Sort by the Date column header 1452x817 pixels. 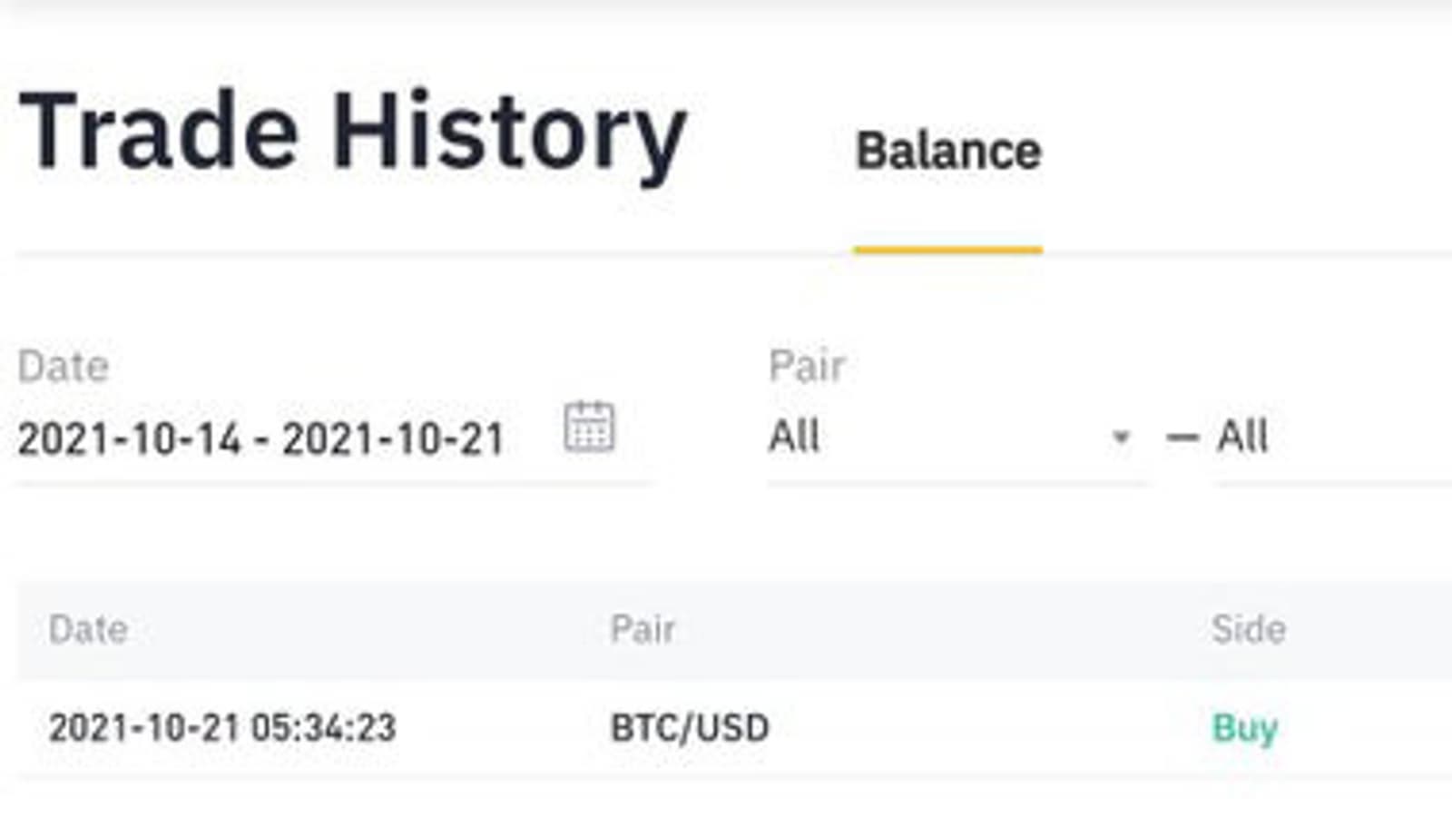coord(88,629)
